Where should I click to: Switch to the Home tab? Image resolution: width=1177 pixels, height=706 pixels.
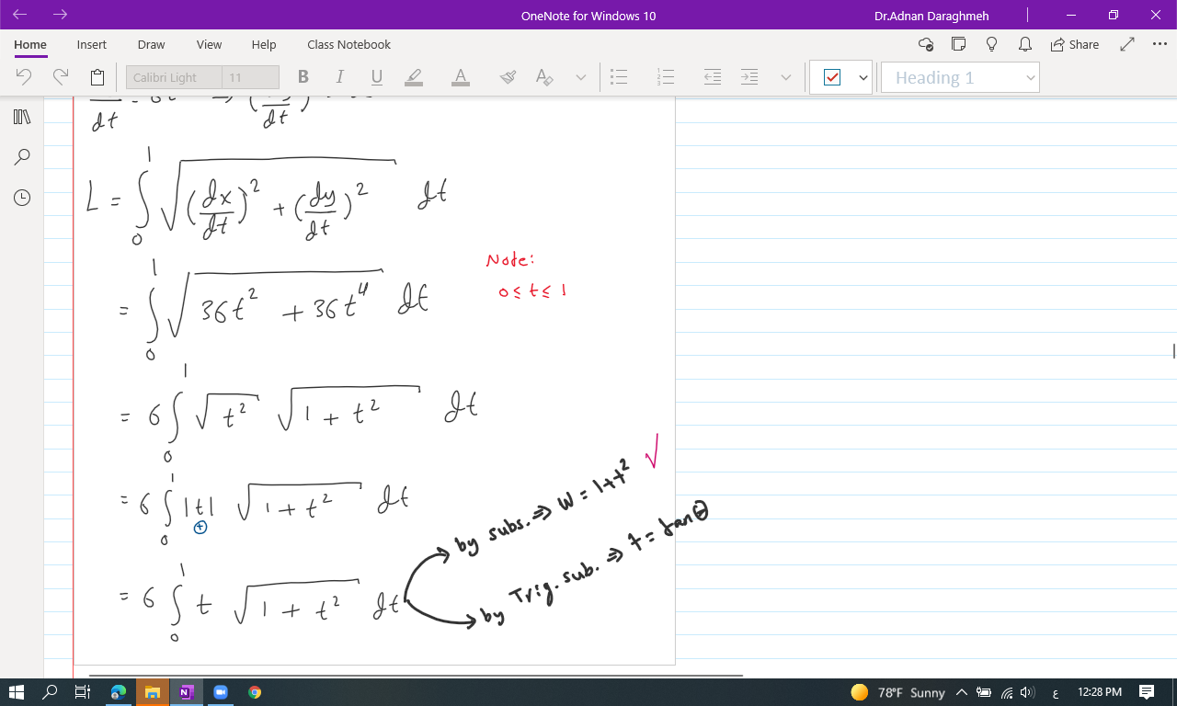(30, 44)
